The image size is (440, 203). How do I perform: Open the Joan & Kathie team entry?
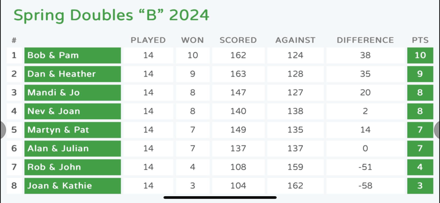[59, 186]
